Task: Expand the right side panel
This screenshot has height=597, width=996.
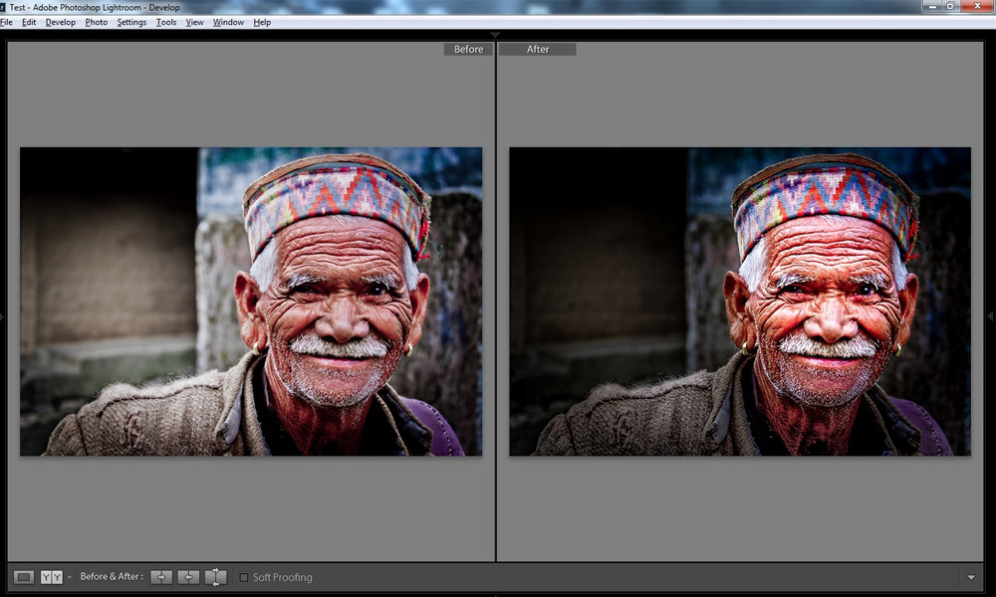Action: pos(990,316)
